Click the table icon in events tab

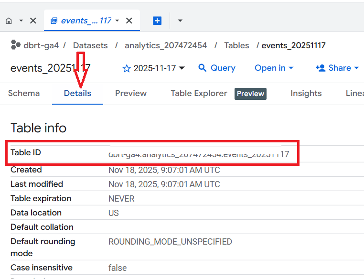tap(54, 21)
